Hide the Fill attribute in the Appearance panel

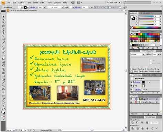tap(131, 86)
